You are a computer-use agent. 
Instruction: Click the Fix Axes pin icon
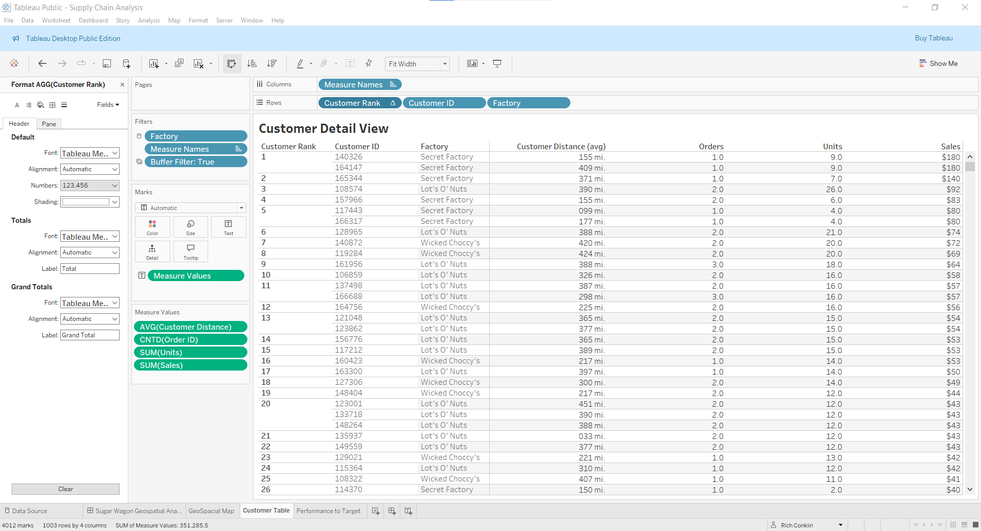click(x=369, y=63)
